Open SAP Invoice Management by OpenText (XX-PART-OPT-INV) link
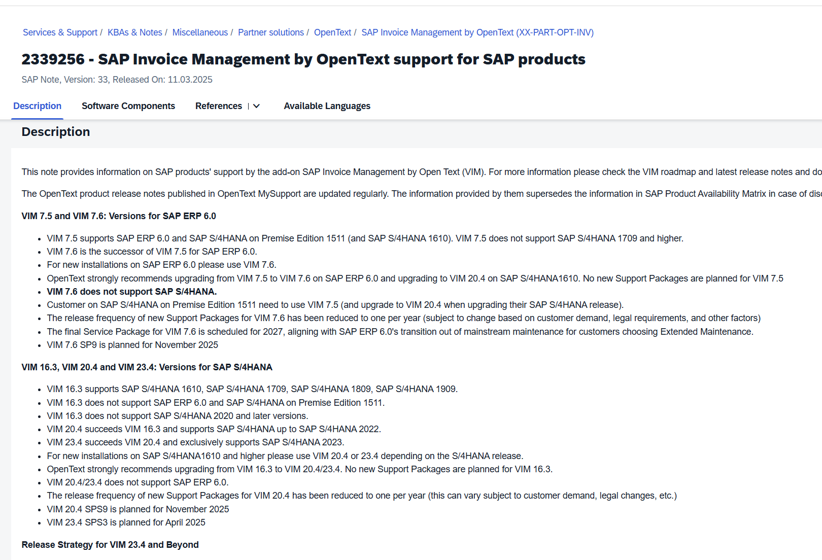822x560 pixels. (477, 32)
